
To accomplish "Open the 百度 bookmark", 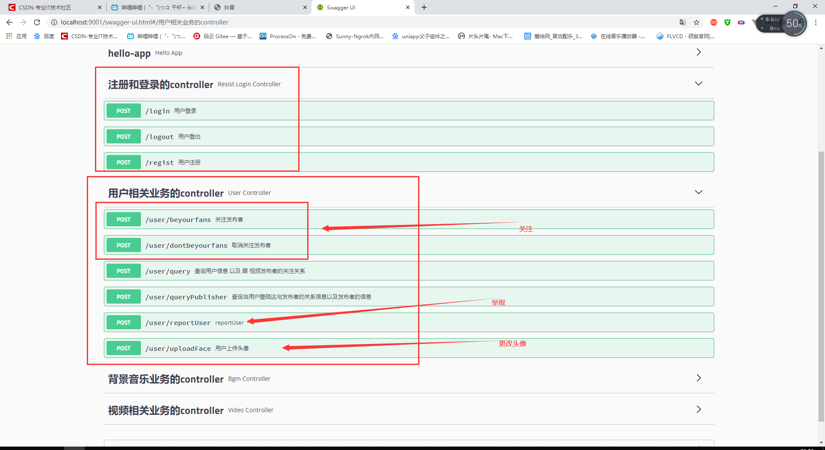I will 44,36.
